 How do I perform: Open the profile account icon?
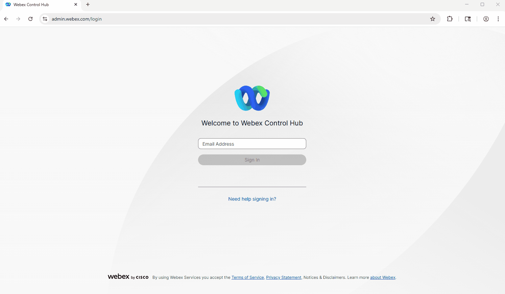pyautogui.click(x=486, y=19)
